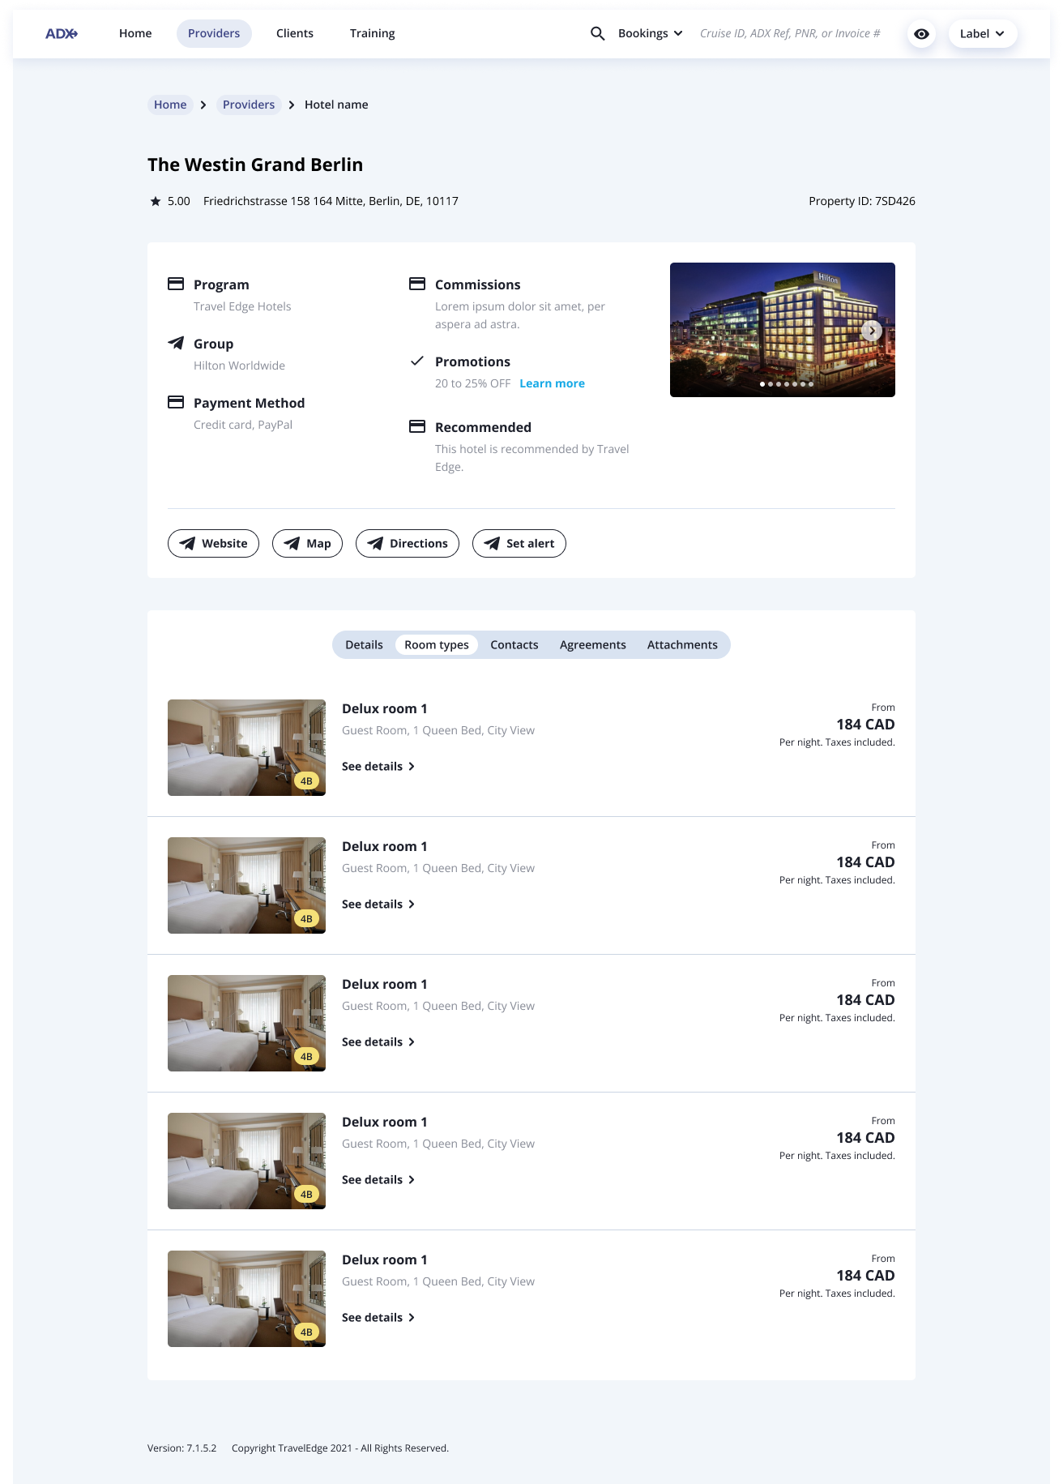Expand See details for the second room
This screenshot has width=1063, height=1484.
point(378,905)
